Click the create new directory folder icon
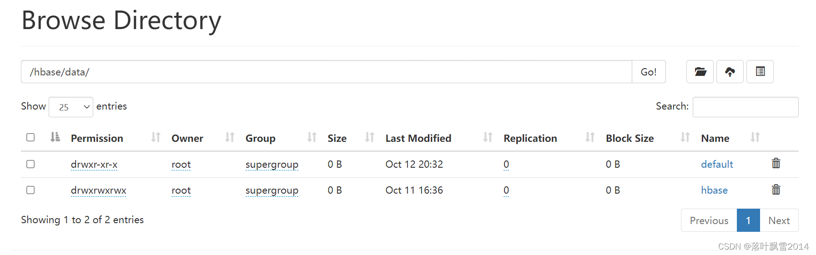The height and width of the screenshot is (255, 816). 700,72
